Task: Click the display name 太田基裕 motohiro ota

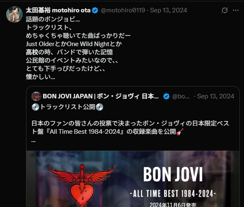Action: pos(58,10)
